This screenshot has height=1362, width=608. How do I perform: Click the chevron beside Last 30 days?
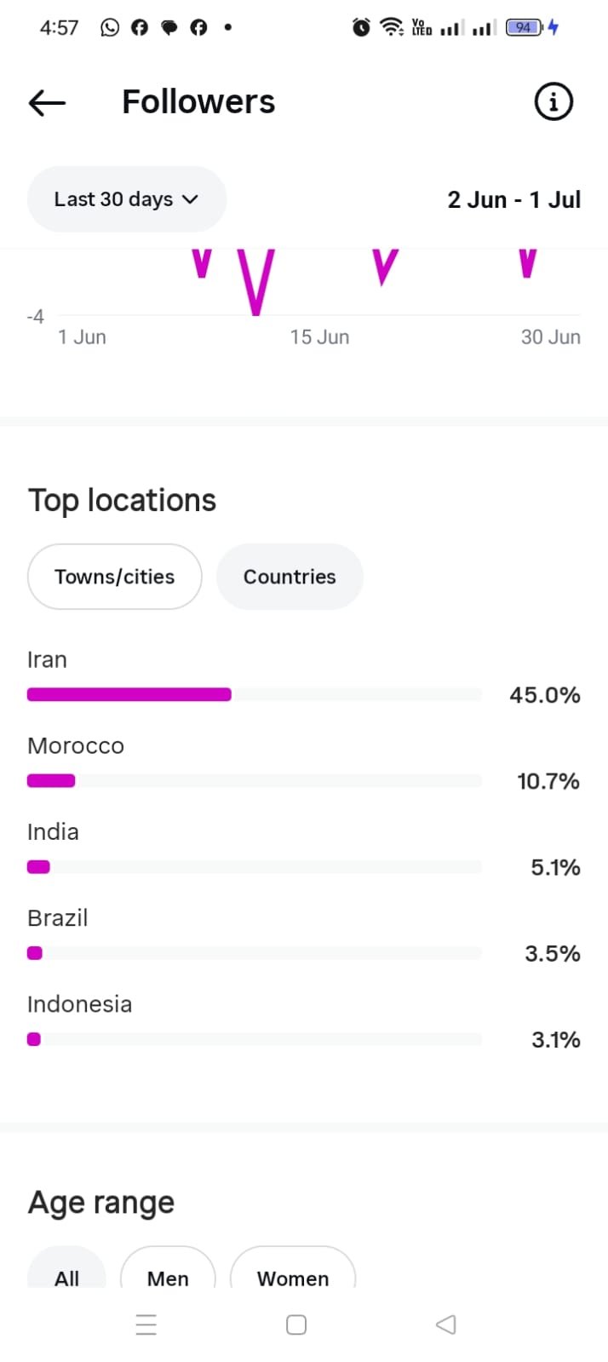[191, 199]
